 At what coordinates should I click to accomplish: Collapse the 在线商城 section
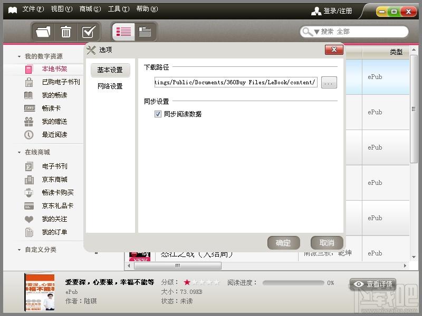(x=19, y=152)
